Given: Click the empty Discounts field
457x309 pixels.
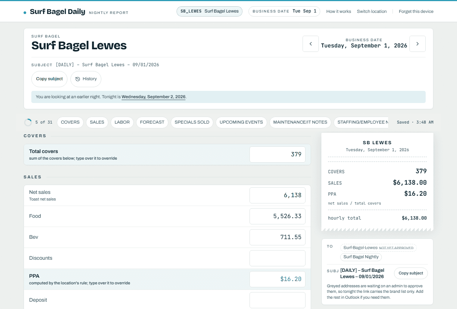Looking at the screenshot, I should (278, 258).
